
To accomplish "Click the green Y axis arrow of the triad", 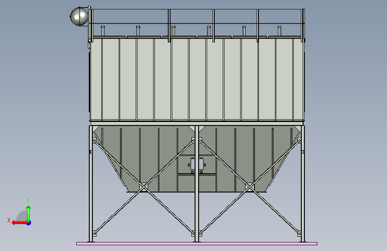I will 29,213.
